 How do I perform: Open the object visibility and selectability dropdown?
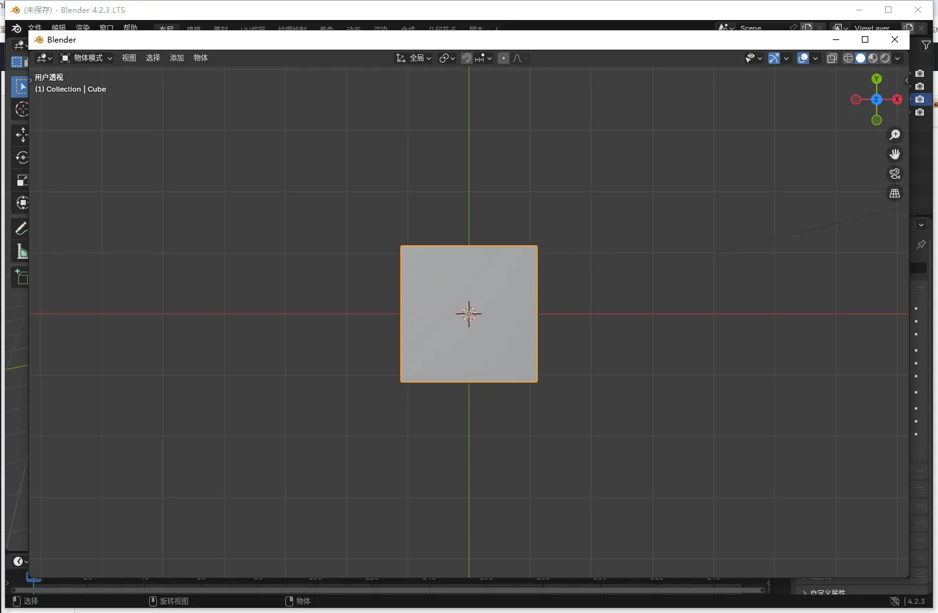pyautogui.click(x=753, y=58)
